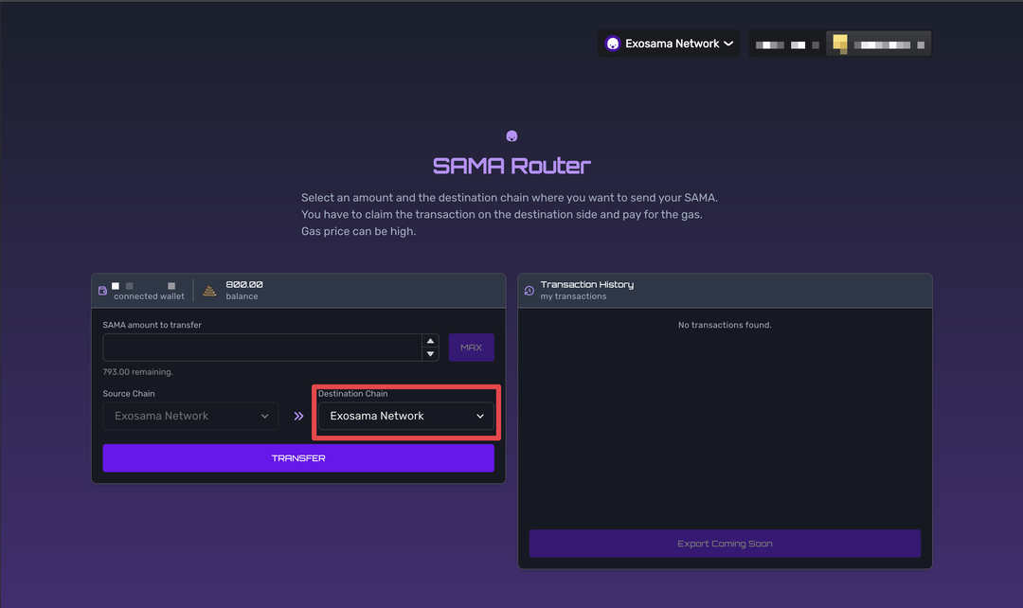1023x608 pixels.
Task: Click the double-arrow between chains
Action: point(298,416)
